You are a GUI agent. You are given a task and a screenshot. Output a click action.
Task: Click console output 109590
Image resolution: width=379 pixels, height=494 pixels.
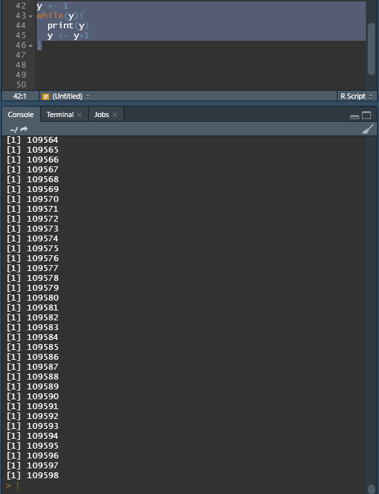point(43,397)
